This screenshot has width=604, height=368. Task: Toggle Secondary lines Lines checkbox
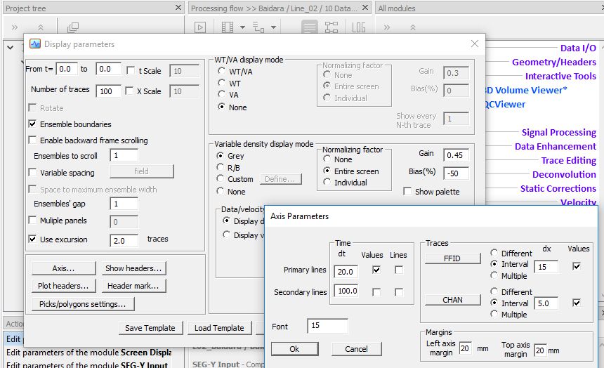tap(399, 292)
